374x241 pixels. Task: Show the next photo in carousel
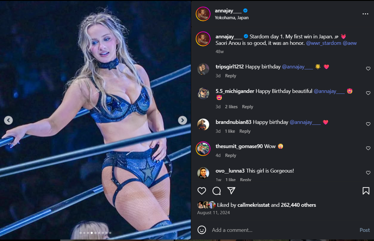tap(183, 120)
